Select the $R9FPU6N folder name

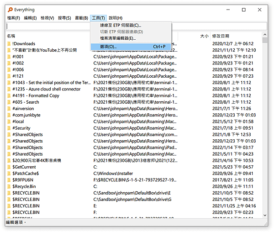pos(23,180)
